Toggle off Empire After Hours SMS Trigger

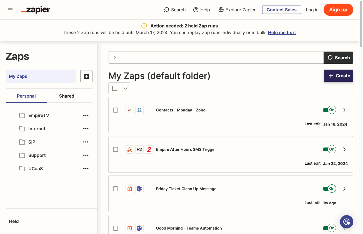[329, 149]
